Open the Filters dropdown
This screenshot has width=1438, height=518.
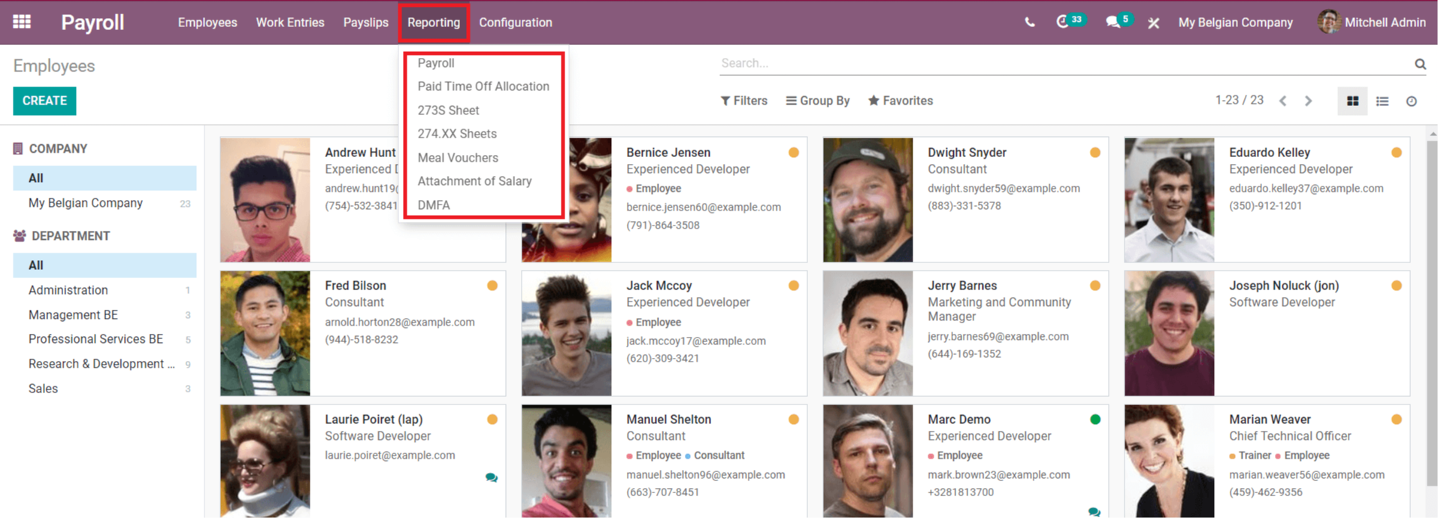(744, 101)
